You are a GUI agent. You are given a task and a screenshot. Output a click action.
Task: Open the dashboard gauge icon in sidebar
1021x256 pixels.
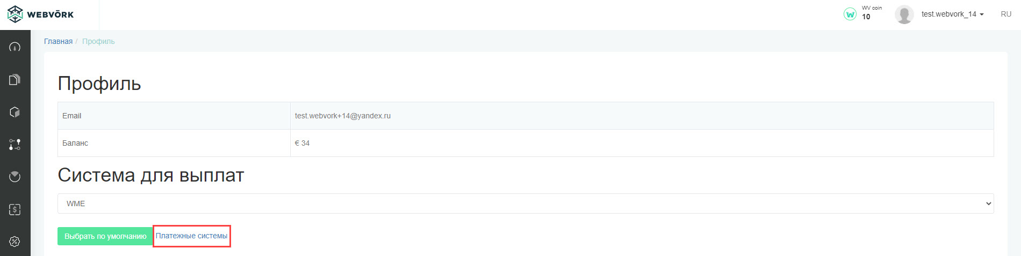point(15,47)
